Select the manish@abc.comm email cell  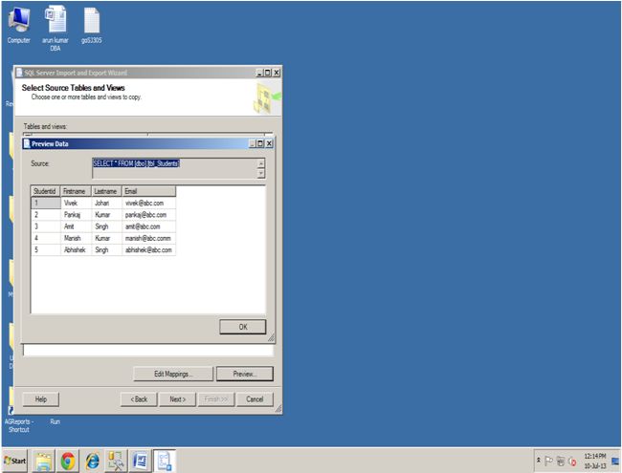click(148, 238)
